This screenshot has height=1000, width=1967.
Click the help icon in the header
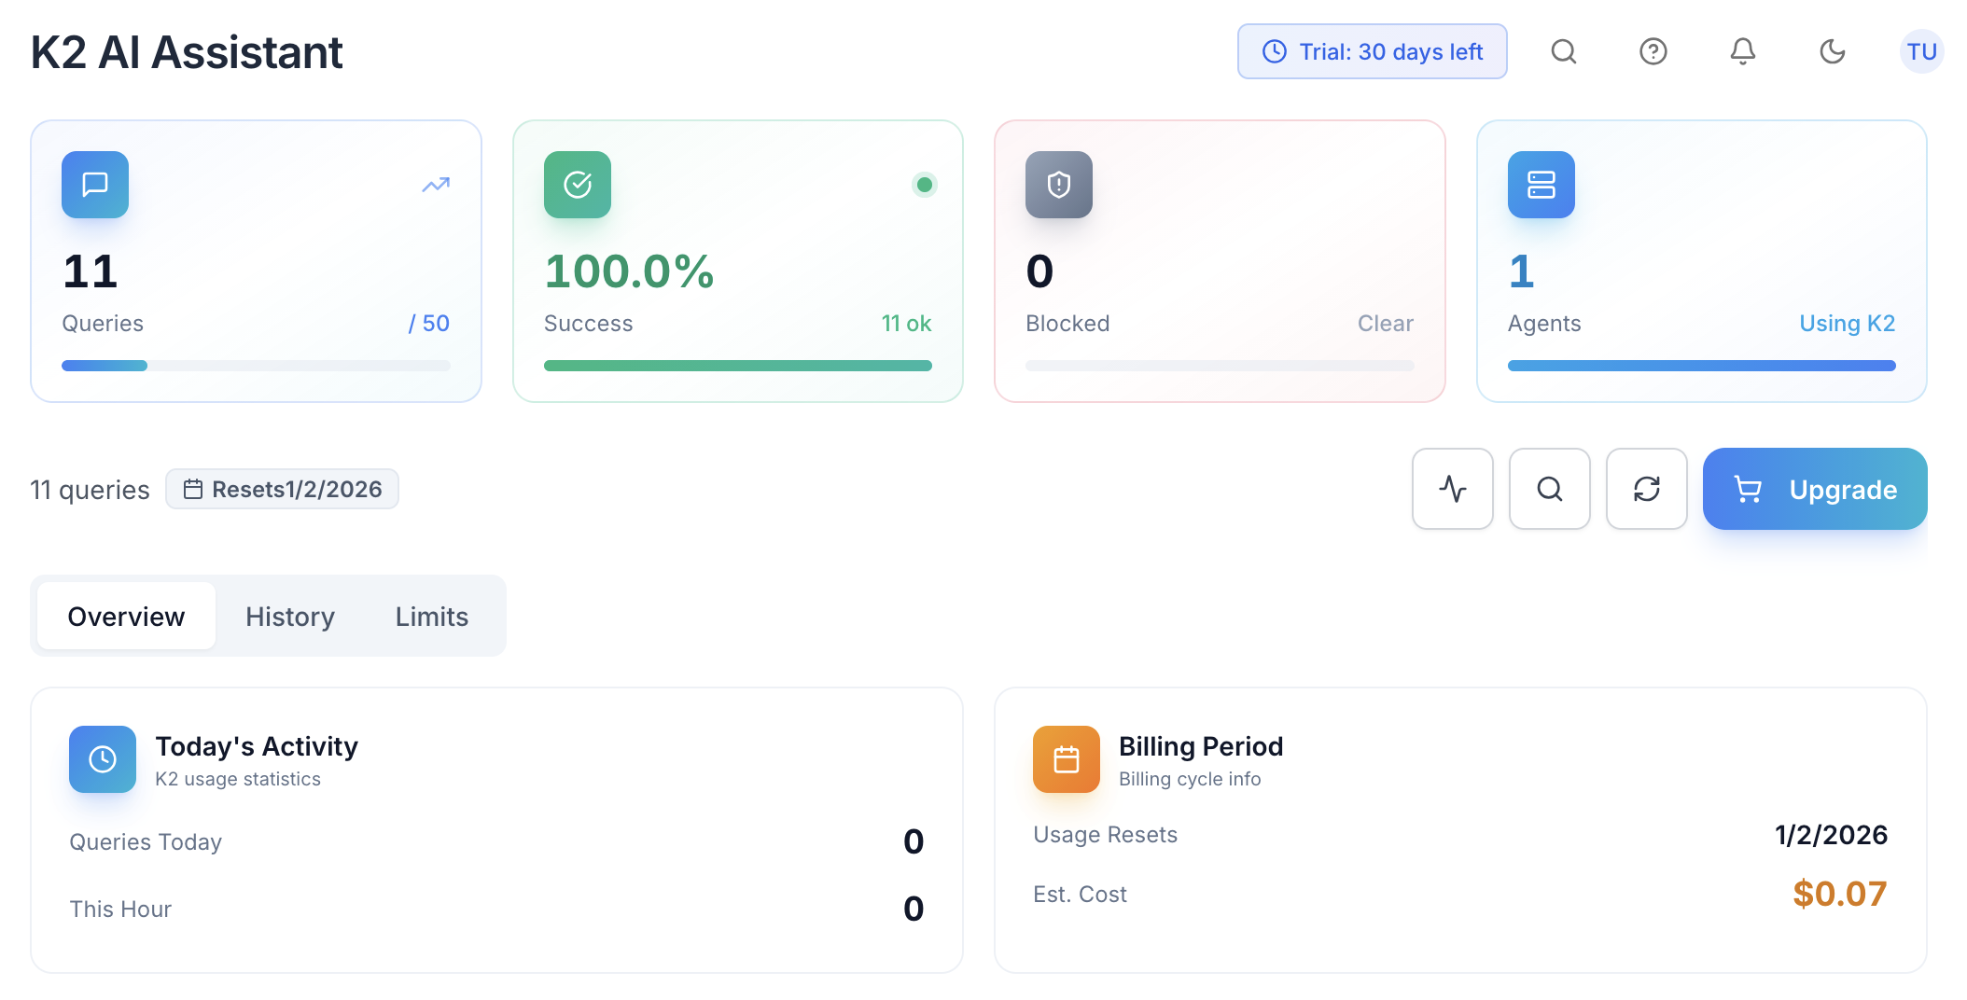point(1653,51)
